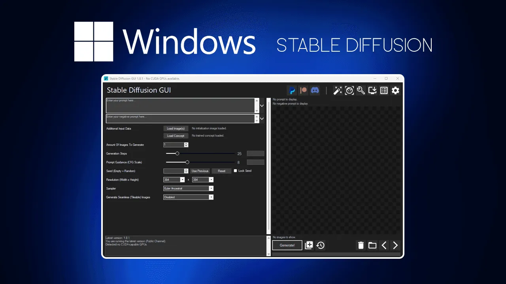Open the image output folder
This screenshot has width=506, height=284.
(x=372, y=245)
